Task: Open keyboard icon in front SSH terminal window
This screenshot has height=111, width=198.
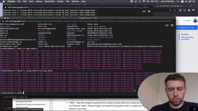Action: pyautogui.click(x=167, y=25)
